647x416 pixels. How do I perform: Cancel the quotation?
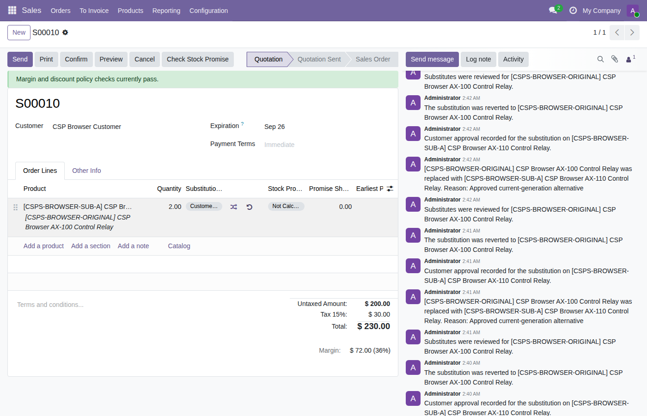point(145,59)
